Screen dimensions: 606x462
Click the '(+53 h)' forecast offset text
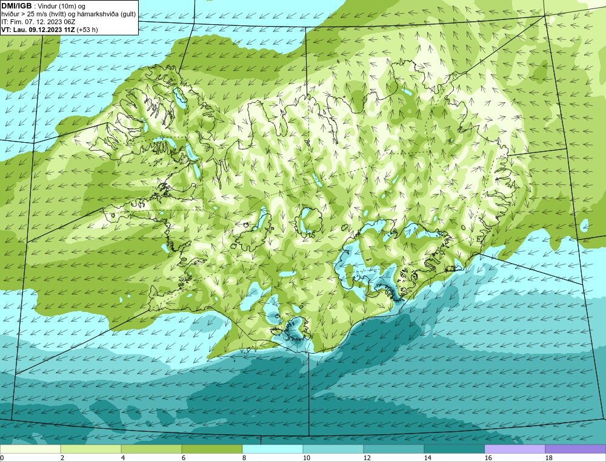click(x=87, y=30)
